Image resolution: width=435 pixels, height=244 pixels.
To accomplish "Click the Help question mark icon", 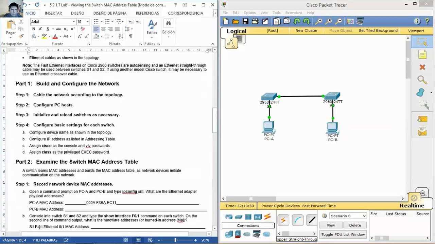I will (427, 21).
